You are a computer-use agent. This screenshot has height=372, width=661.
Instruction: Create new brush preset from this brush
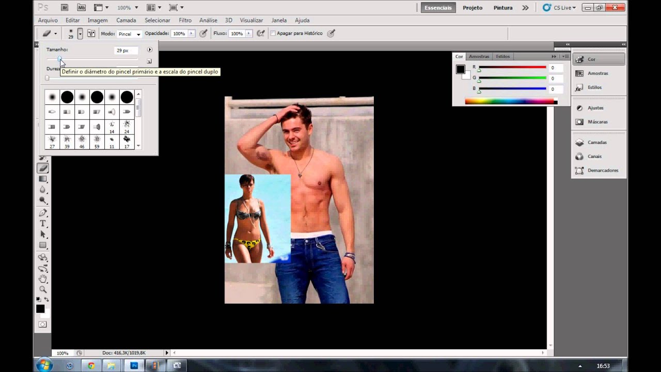click(149, 61)
